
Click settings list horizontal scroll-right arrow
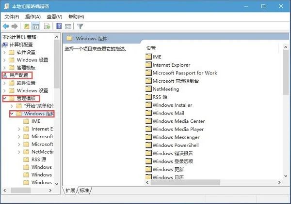click(x=279, y=182)
